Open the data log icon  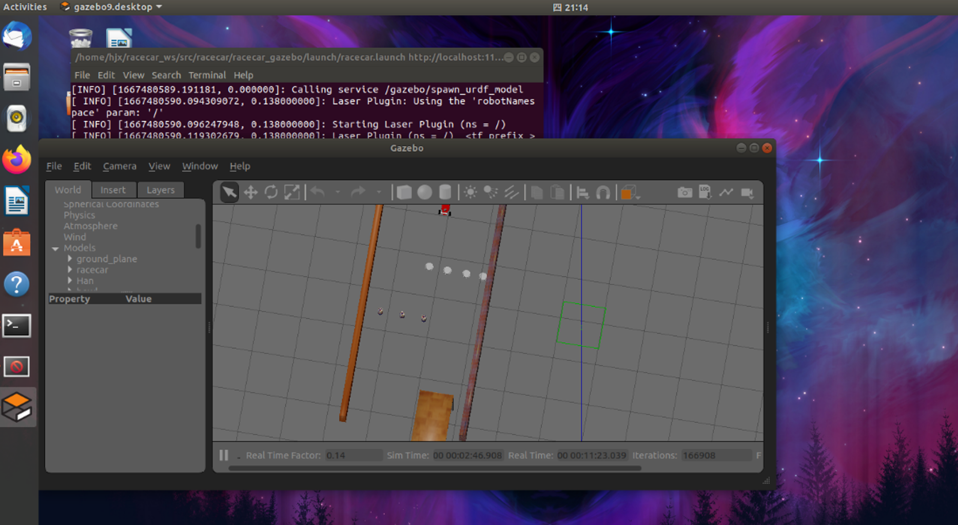(705, 192)
